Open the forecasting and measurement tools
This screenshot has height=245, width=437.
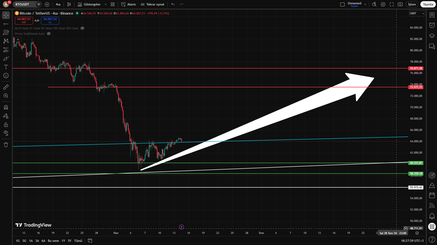coord(6,50)
